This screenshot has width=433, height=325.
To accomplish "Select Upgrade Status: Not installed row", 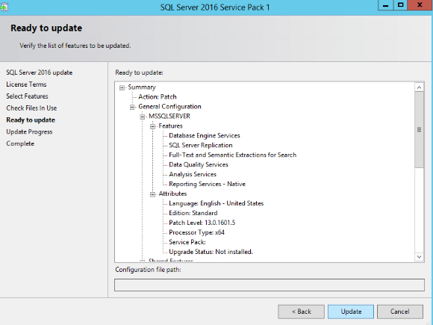I will (x=211, y=252).
